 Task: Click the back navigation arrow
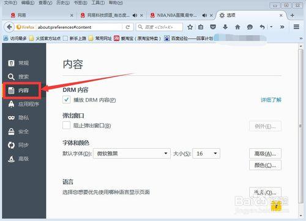point(9,27)
